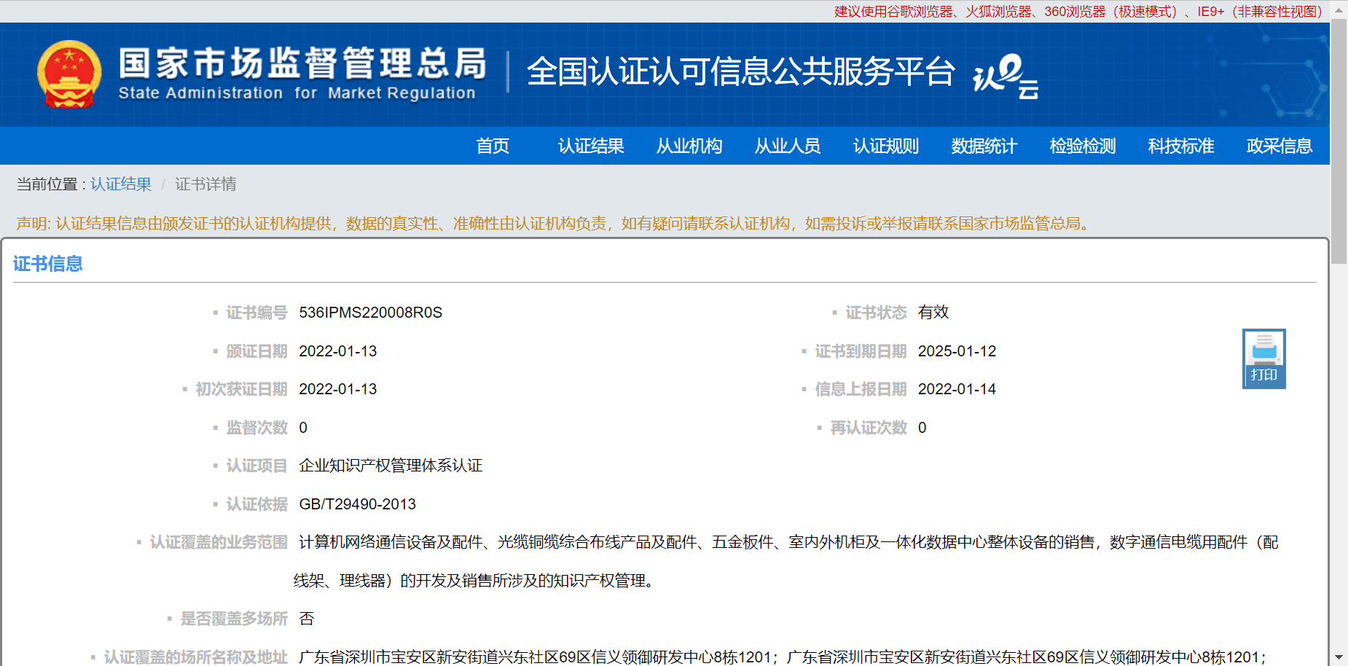Click the national emblem logo
The height and width of the screenshot is (666, 1348).
69,74
